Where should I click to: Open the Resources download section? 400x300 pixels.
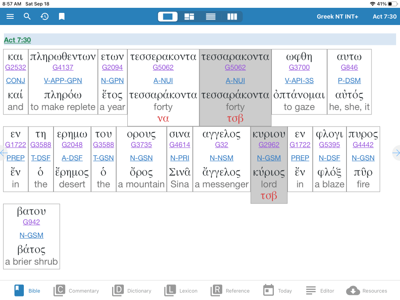366,291
